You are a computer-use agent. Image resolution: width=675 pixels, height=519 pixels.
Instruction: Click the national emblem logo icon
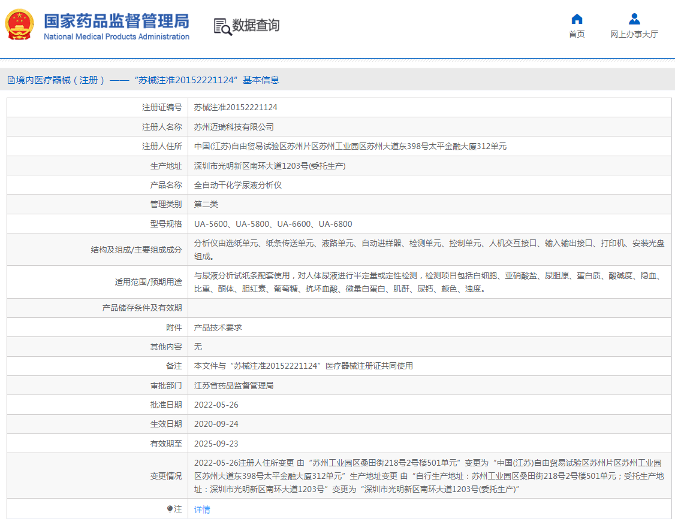point(21,25)
